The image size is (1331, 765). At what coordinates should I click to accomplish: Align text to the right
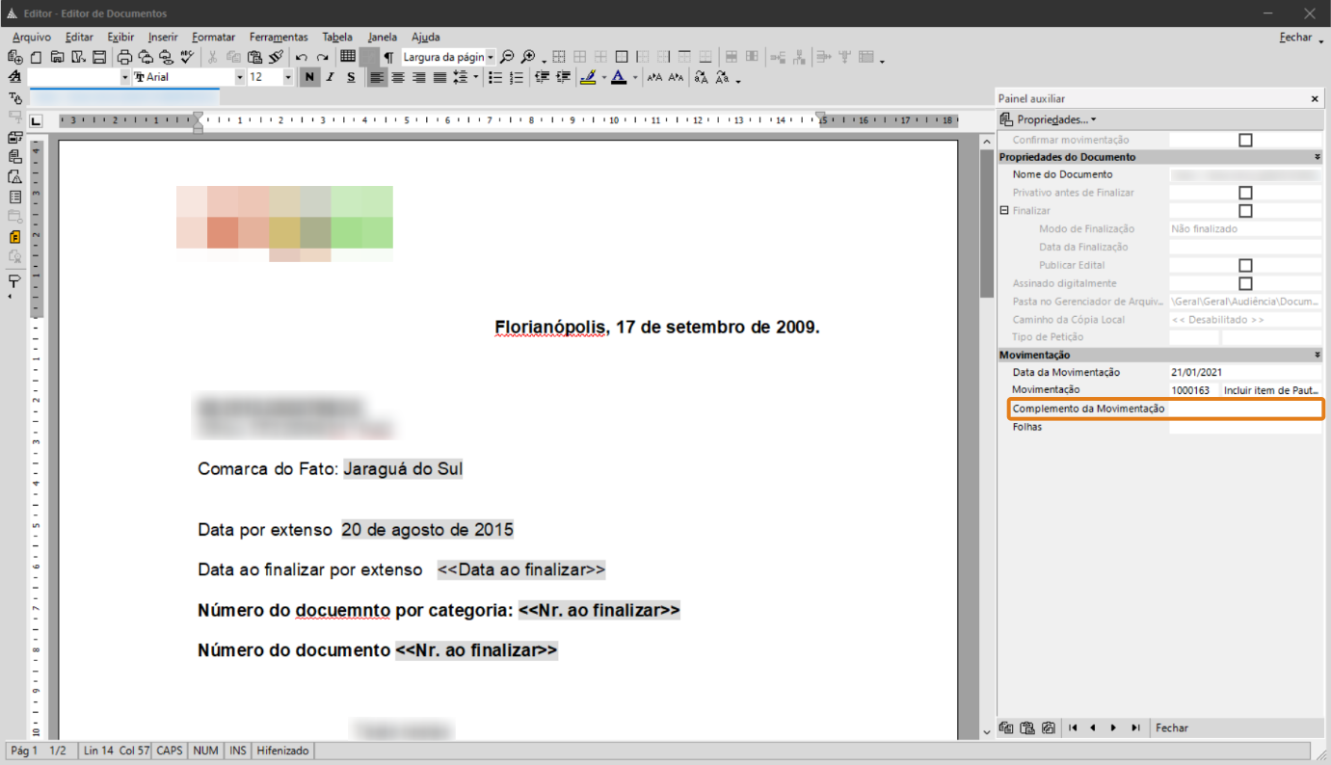tap(418, 77)
